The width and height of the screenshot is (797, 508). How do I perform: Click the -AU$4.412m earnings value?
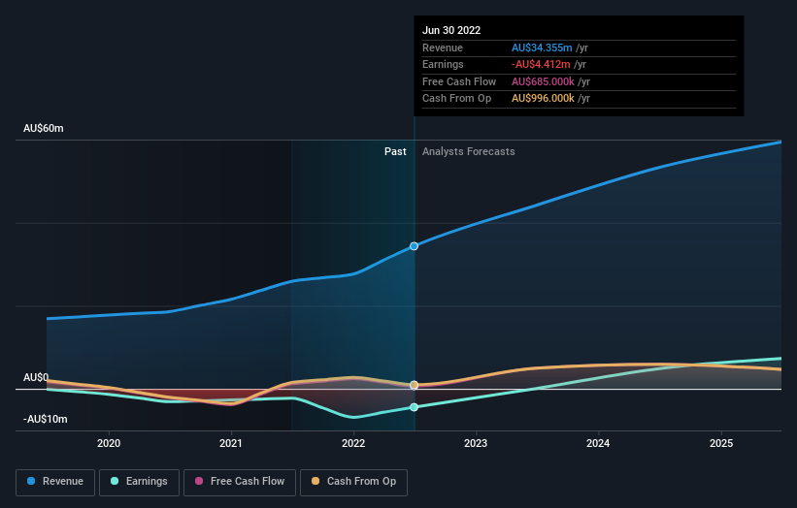tap(541, 64)
